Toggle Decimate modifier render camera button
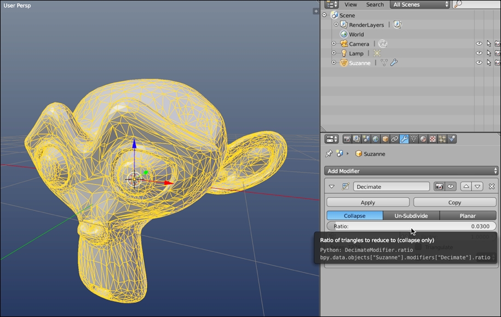Image resolution: width=501 pixels, height=317 pixels. (439, 186)
